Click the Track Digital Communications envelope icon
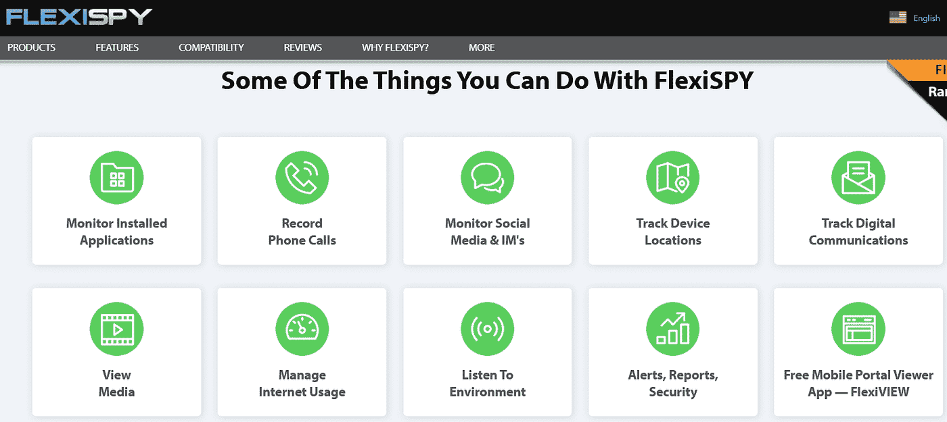Image resolution: width=947 pixels, height=422 pixels. click(858, 178)
